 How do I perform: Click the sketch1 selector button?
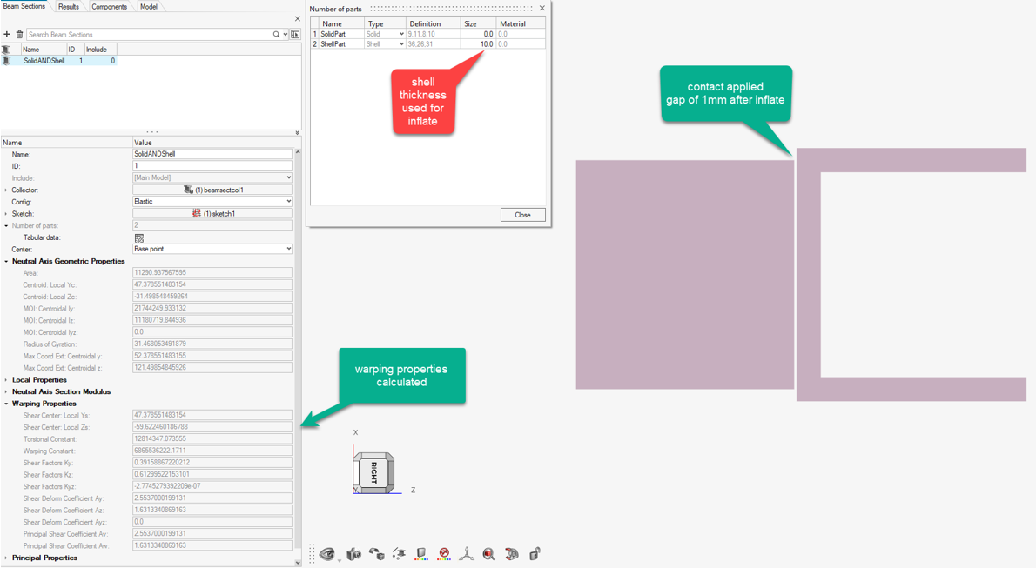pos(212,214)
